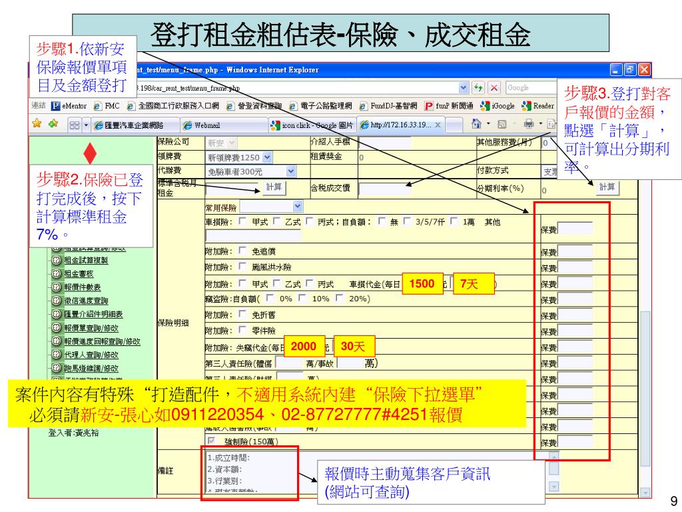Click the Refresh icon beside address bar
The height and width of the screenshot is (512, 682).
pos(478,87)
